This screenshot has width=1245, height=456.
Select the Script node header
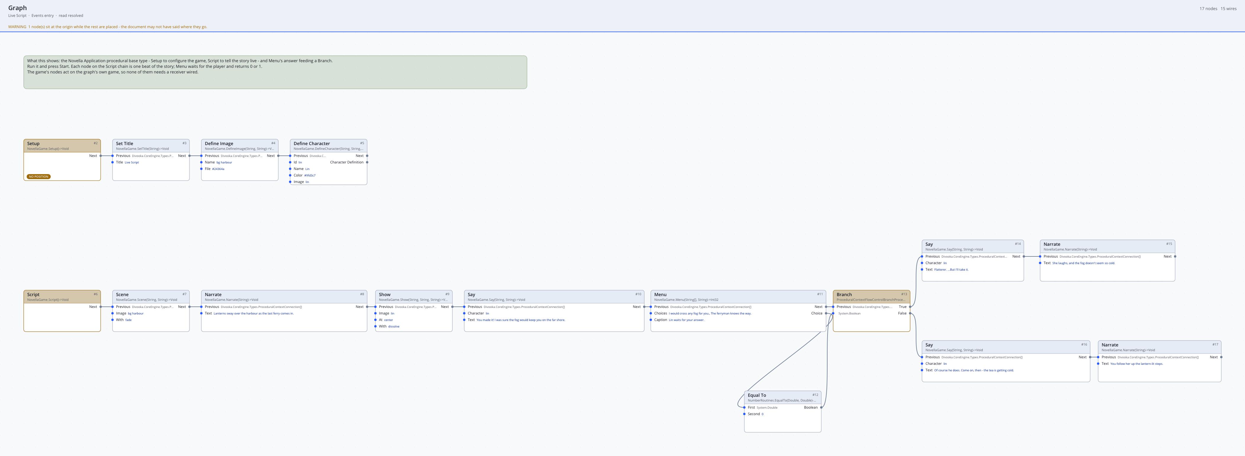[62, 296]
